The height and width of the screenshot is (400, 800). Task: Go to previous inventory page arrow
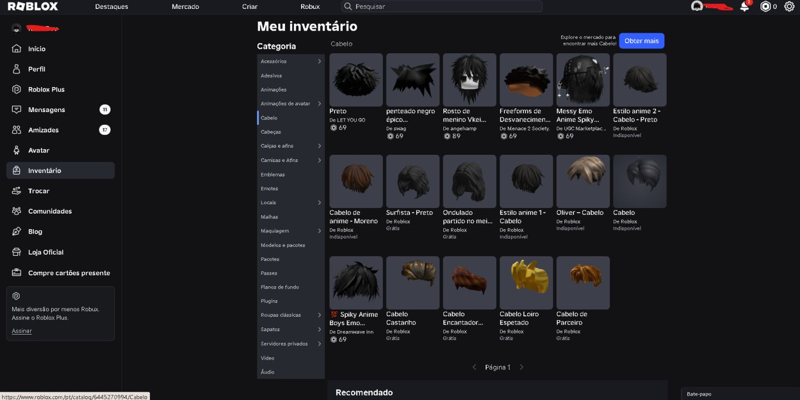[x=474, y=367]
